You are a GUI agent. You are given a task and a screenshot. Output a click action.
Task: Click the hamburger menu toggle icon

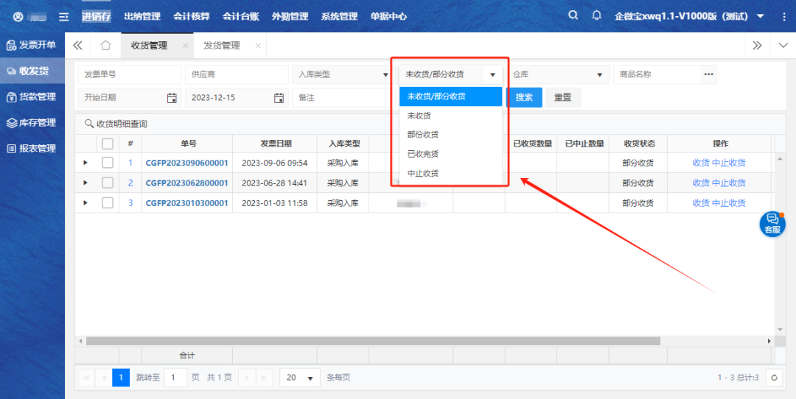pyautogui.click(x=64, y=16)
